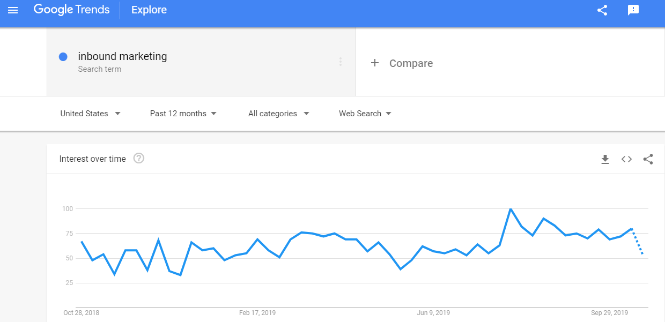
Task: Click the plus icon next to Compare
Action: (x=375, y=63)
